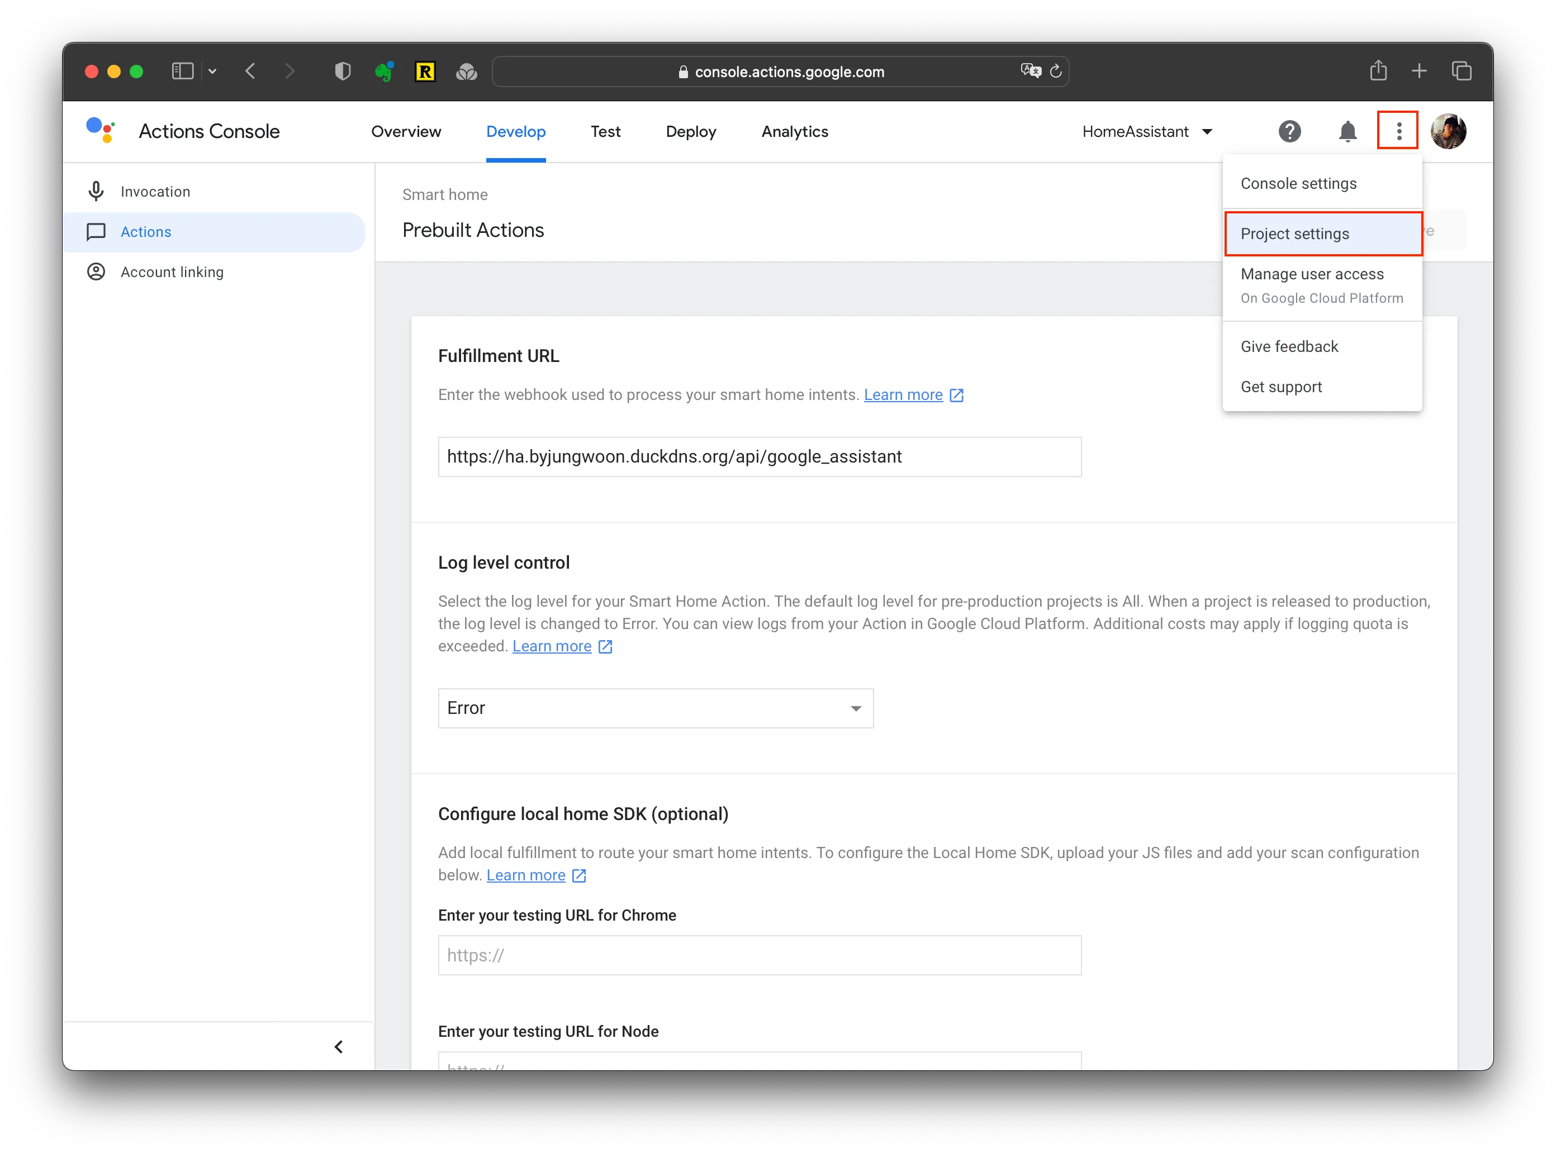Screen dimensions: 1556x1153
Task: Show tab overview icon in Safari
Action: pyautogui.click(x=1461, y=71)
